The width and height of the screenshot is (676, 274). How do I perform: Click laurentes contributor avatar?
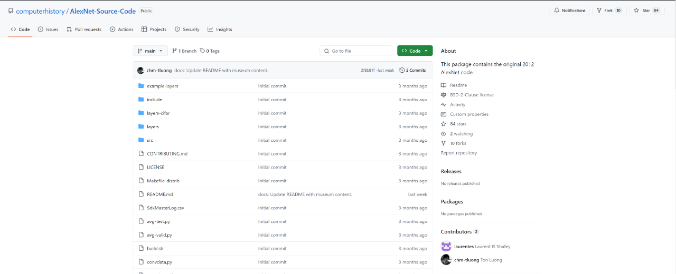(x=446, y=247)
